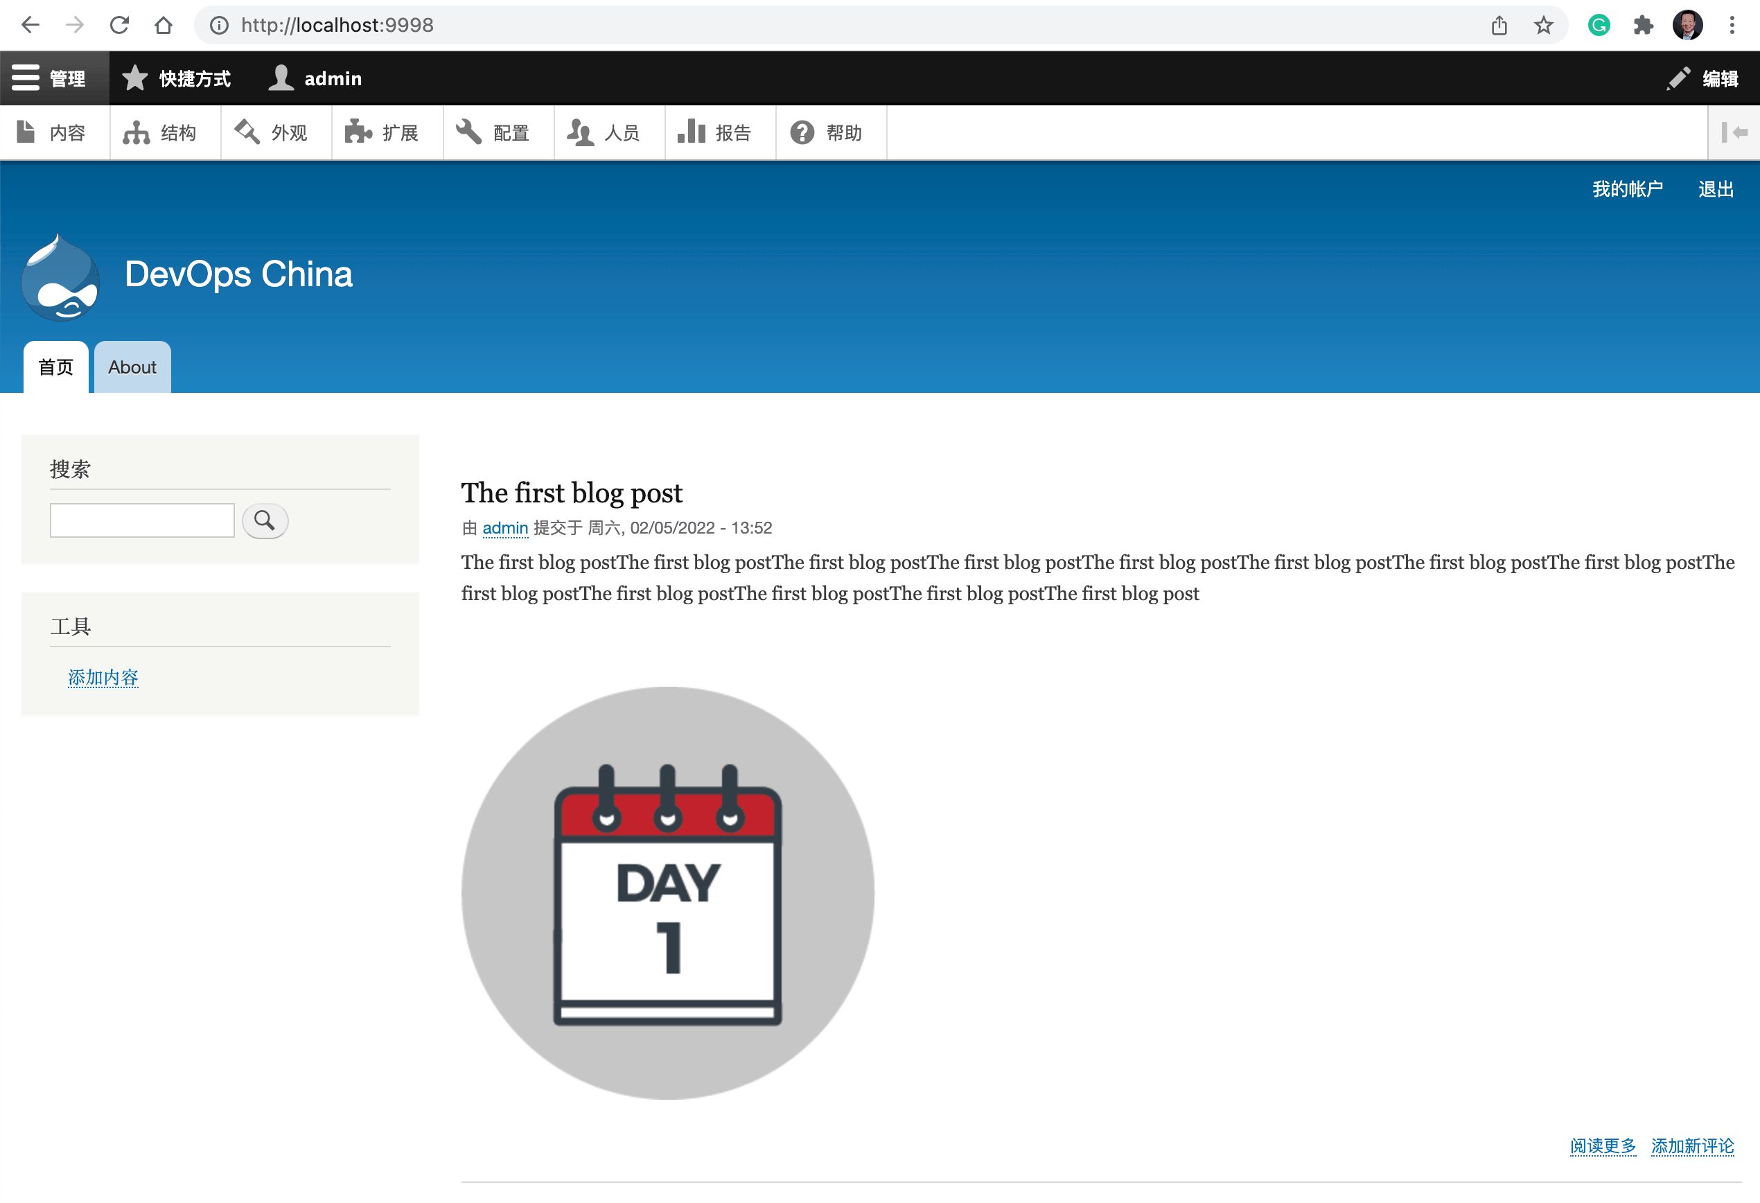1760x1203 pixels.
Task: Click the 阅读更多 link
Action: pyautogui.click(x=1603, y=1146)
